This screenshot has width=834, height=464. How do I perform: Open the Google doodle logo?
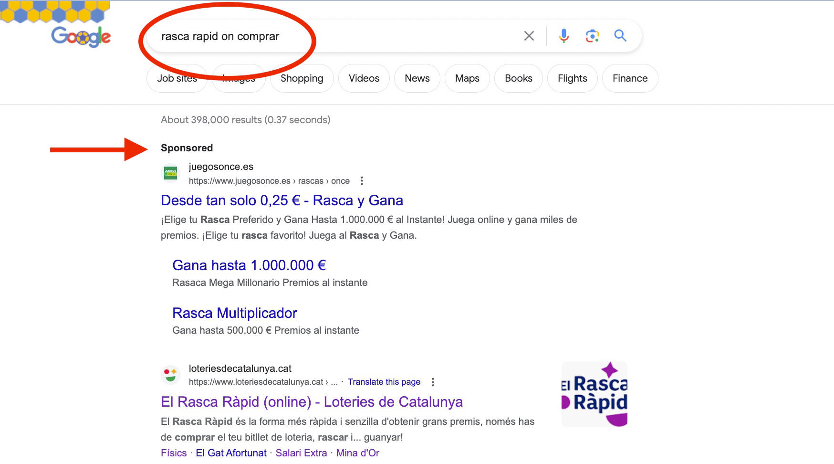[x=81, y=36]
